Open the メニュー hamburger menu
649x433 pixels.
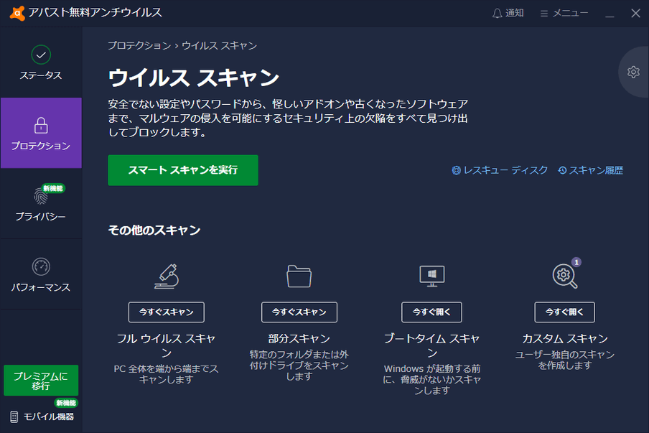[564, 13]
